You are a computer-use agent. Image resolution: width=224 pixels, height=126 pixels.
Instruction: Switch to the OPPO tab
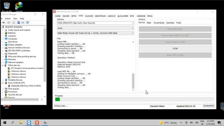coord(74,16)
